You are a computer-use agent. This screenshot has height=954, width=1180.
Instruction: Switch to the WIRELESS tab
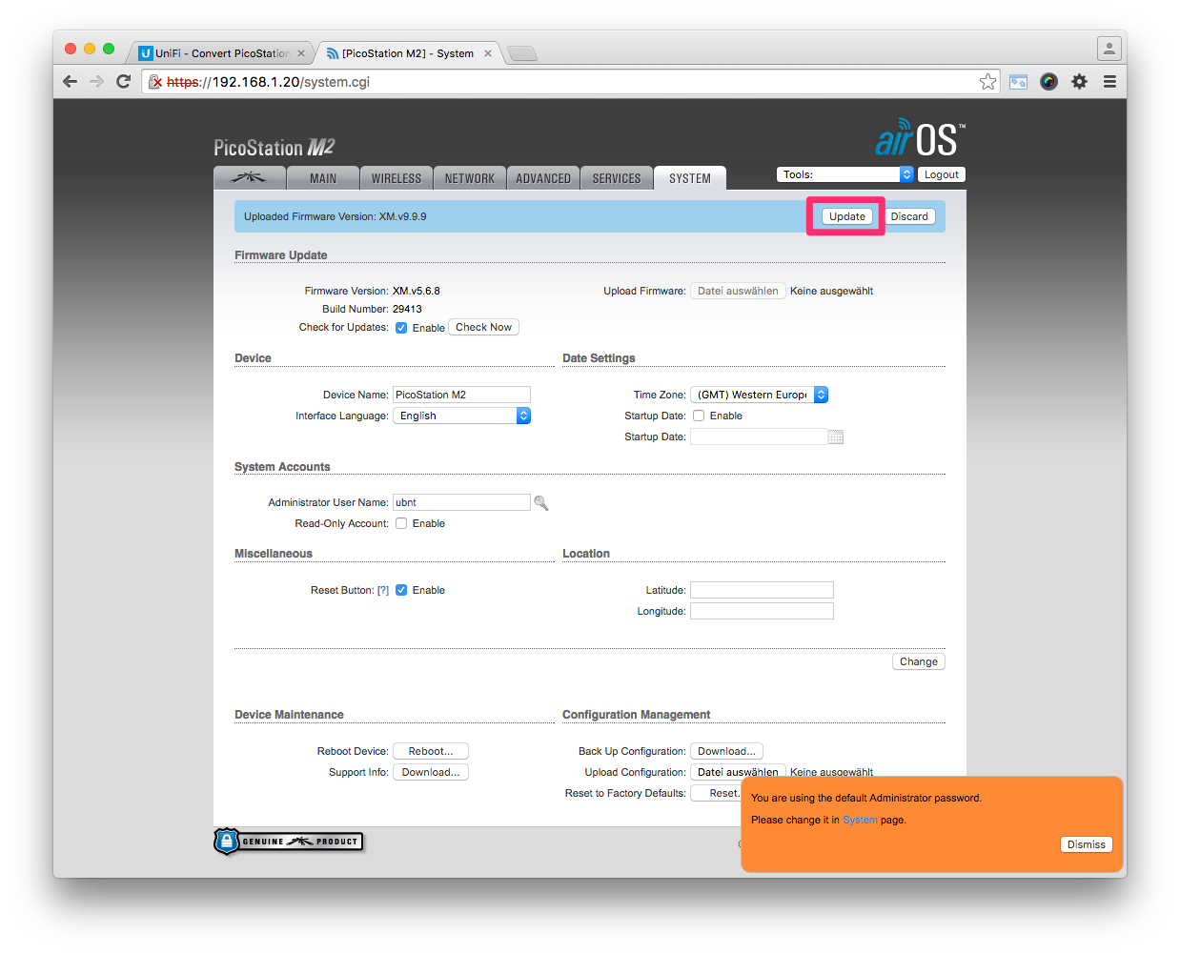click(397, 178)
